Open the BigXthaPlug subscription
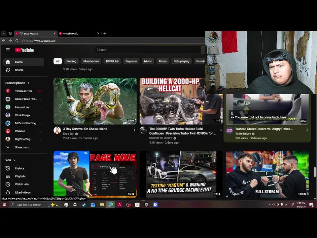 (23, 139)
